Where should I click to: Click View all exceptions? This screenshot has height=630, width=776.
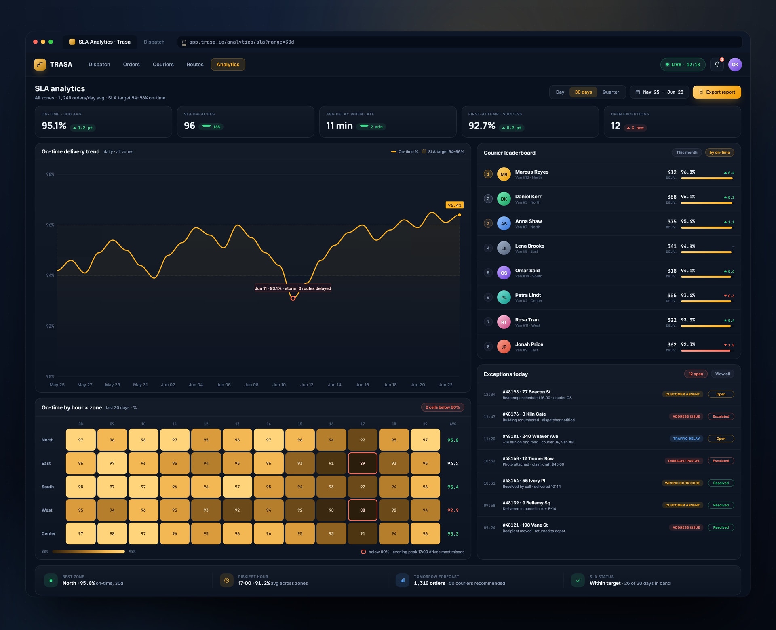coord(722,374)
